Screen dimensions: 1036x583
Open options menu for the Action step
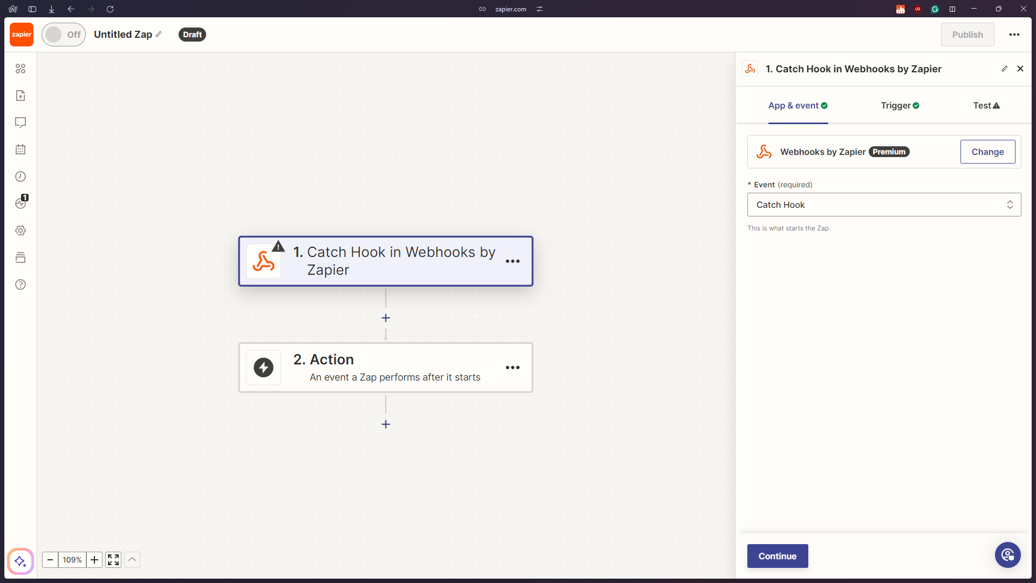[513, 368]
